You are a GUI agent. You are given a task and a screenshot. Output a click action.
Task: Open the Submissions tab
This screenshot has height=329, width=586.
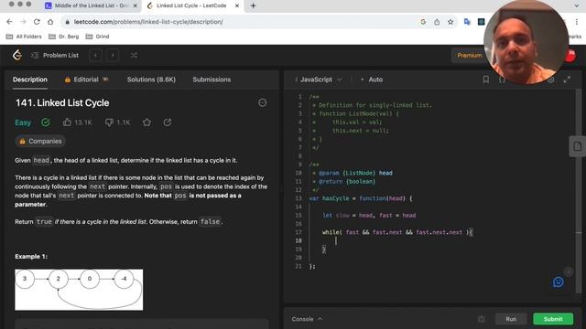pyautogui.click(x=212, y=80)
